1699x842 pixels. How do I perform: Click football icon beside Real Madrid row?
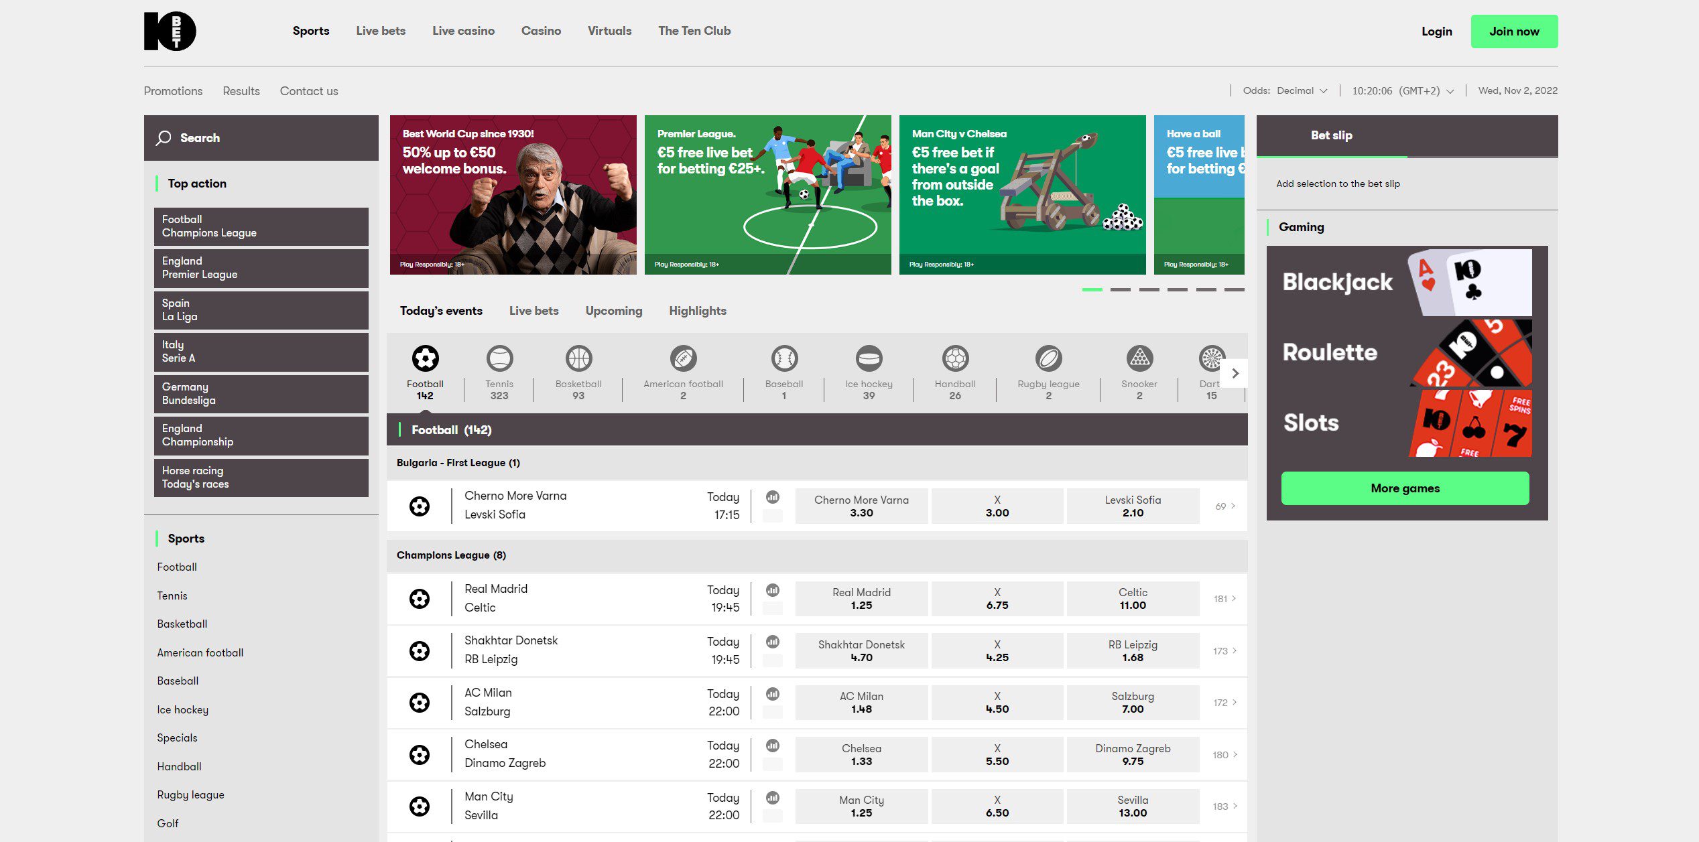pos(420,599)
